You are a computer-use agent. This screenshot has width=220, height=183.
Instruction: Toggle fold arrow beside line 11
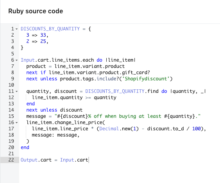(x=17, y=91)
